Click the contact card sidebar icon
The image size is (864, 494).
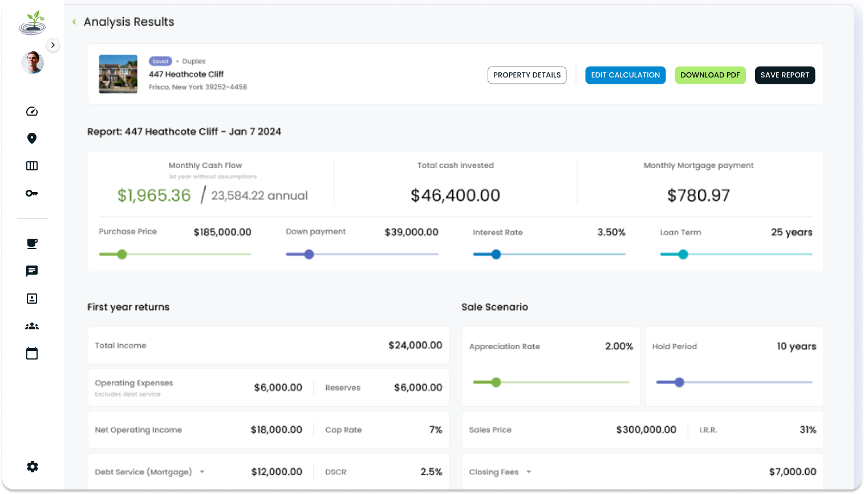[x=32, y=298]
